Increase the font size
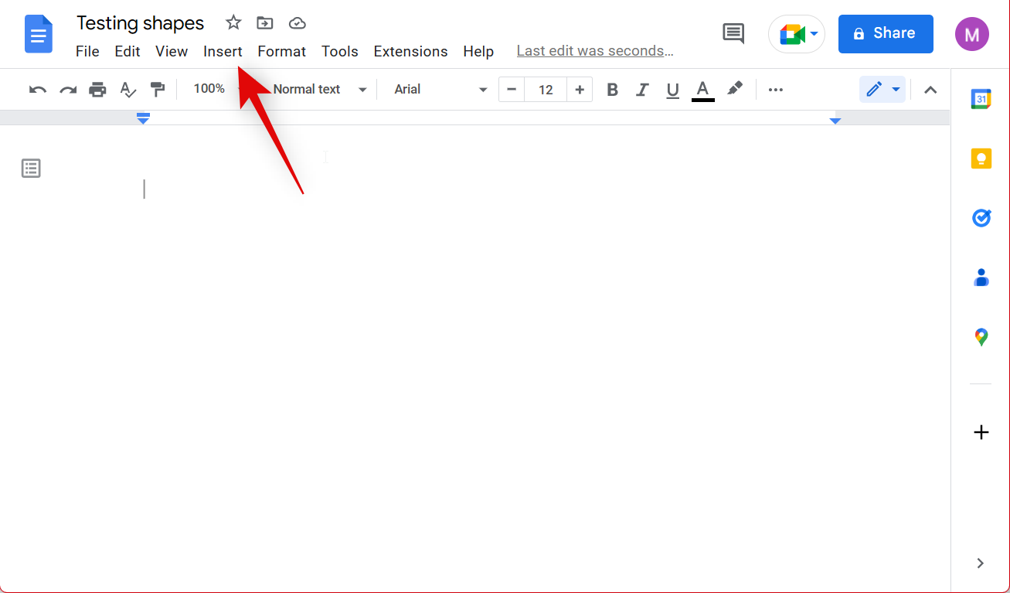Screen dimensions: 1010x593 tap(580, 90)
